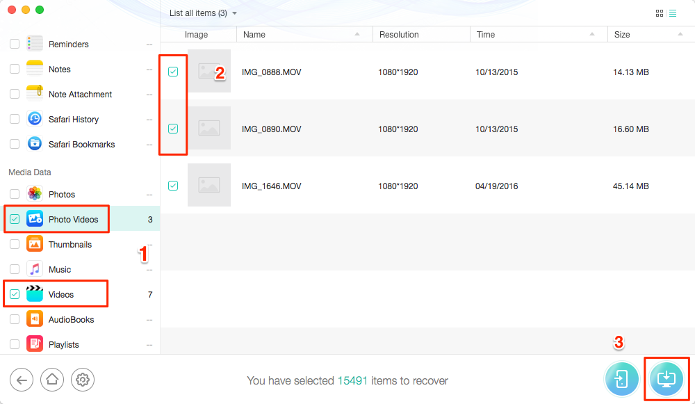Viewport: 695px width, 404px height.
Task: Click the file name IMG_0890.MOV
Action: (x=271, y=129)
